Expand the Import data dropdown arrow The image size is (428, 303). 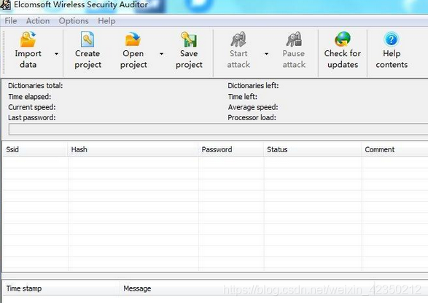[56, 54]
